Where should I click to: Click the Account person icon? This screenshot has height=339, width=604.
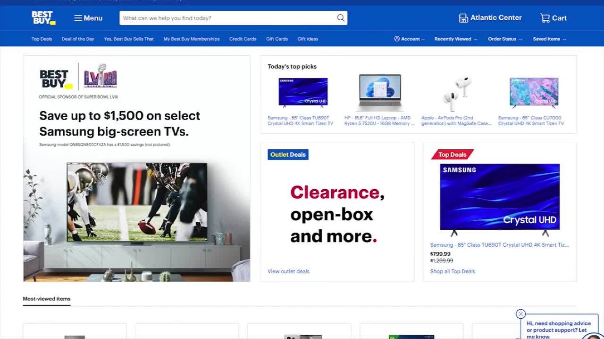pyautogui.click(x=397, y=39)
